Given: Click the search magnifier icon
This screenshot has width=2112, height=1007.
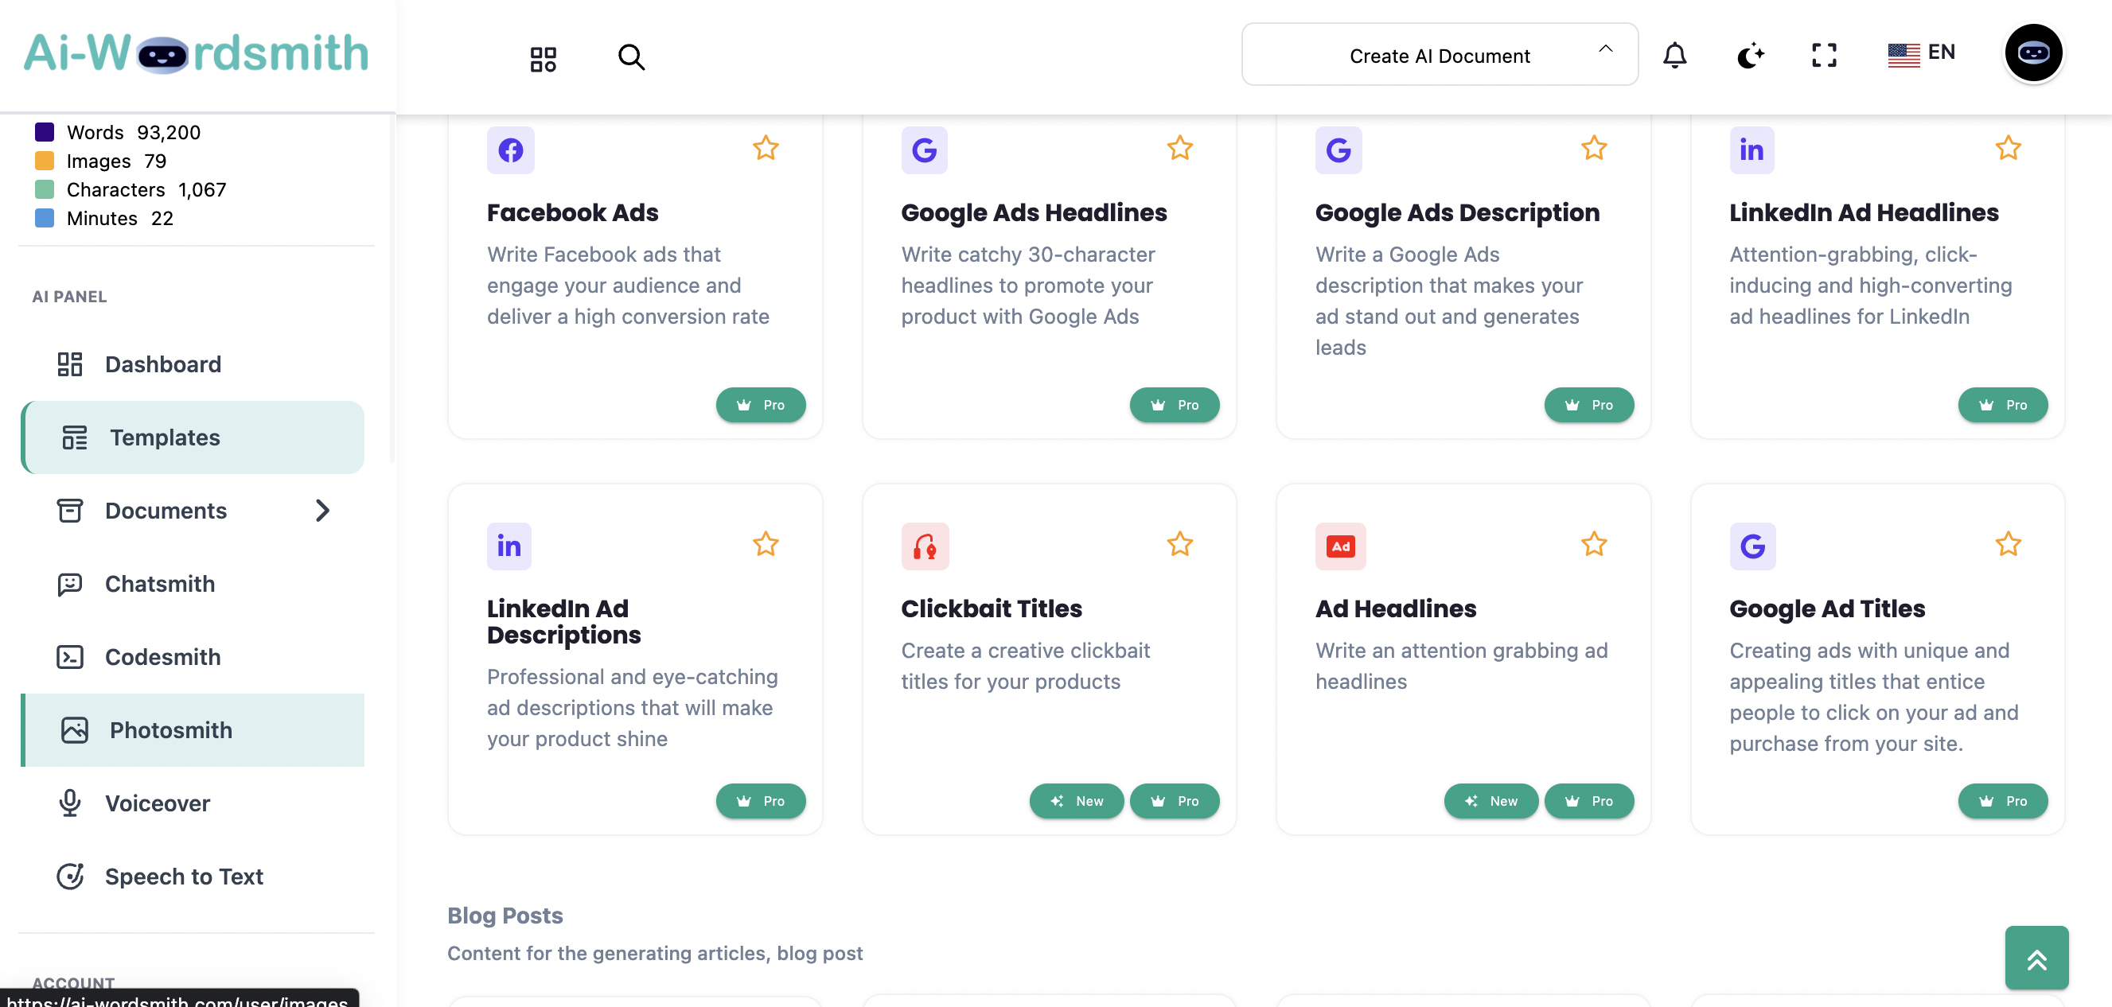Looking at the screenshot, I should pos(630,57).
